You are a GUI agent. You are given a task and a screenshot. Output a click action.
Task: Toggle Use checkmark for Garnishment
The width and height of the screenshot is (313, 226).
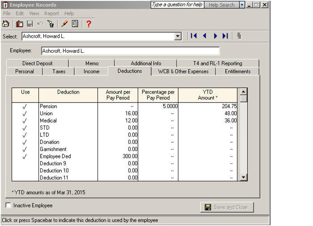pos(25,149)
